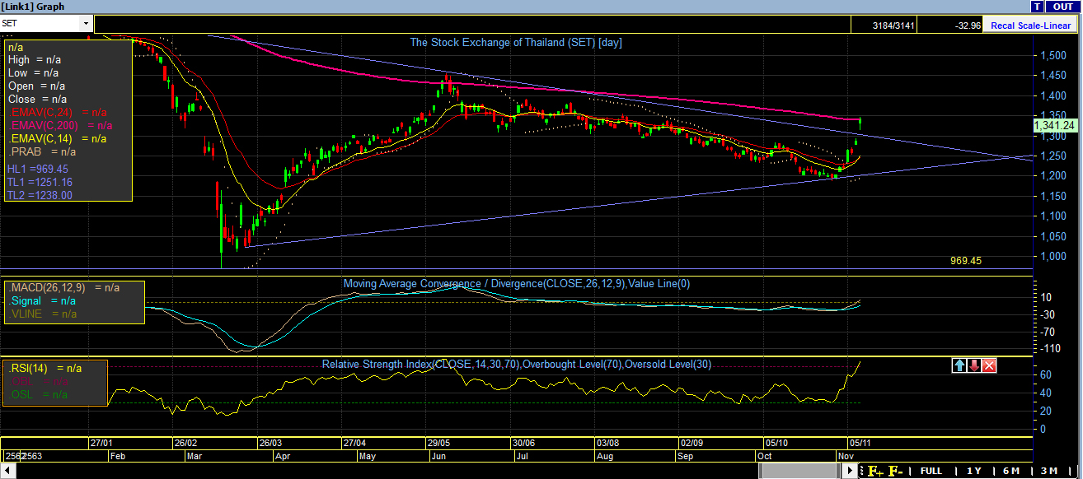Click the SET symbol input field
This screenshot has width=1083, height=479.
click(40, 24)
